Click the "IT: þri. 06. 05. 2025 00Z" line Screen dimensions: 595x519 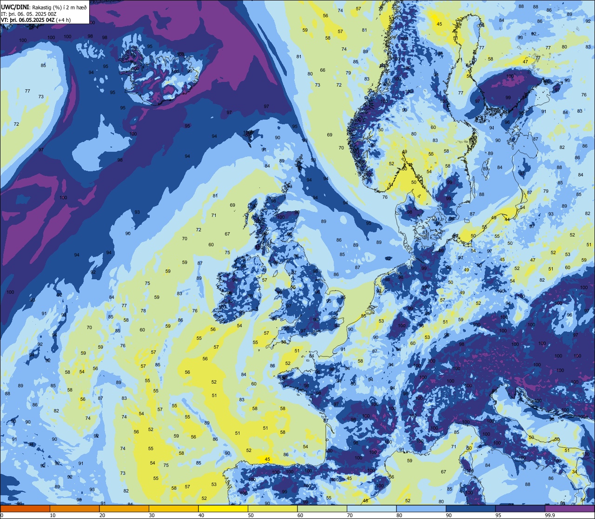click(x=29, y=13)
